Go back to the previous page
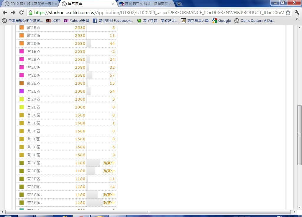 coord(5,12)
